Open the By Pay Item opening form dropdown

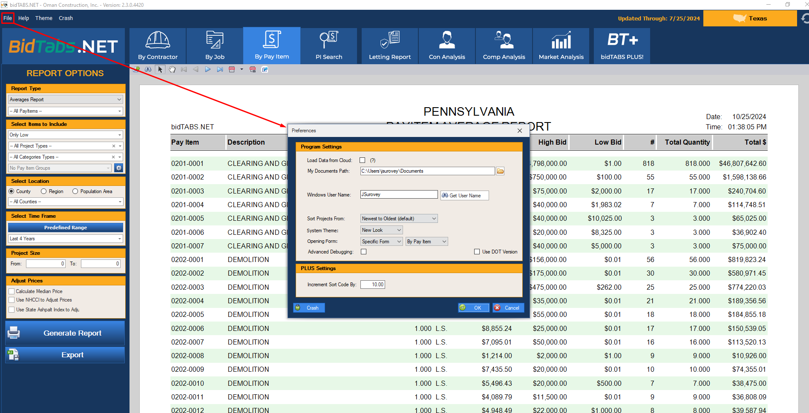click(x=426, y=242)
